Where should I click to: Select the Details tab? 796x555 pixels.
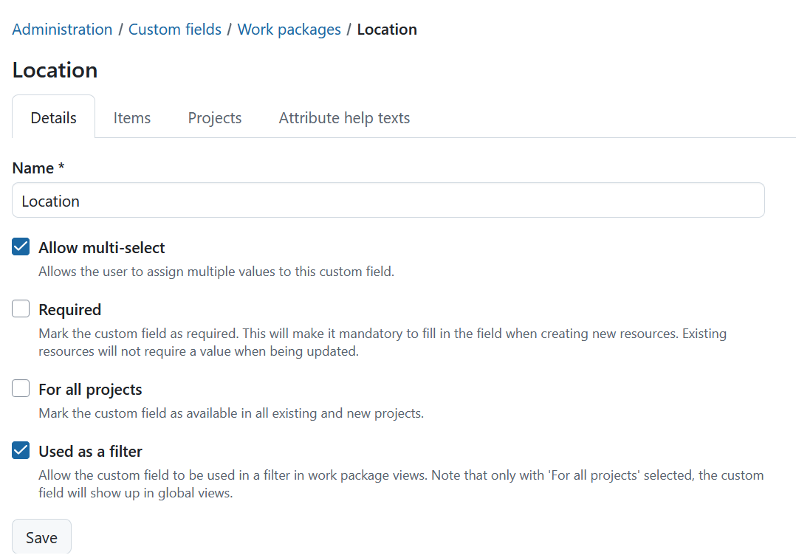point(52,117)
